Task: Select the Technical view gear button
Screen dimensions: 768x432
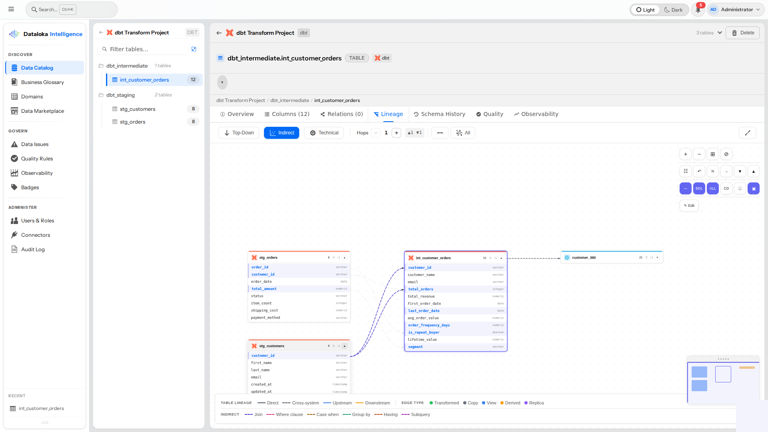Action: pyautogui.click(x=324, y=133)
